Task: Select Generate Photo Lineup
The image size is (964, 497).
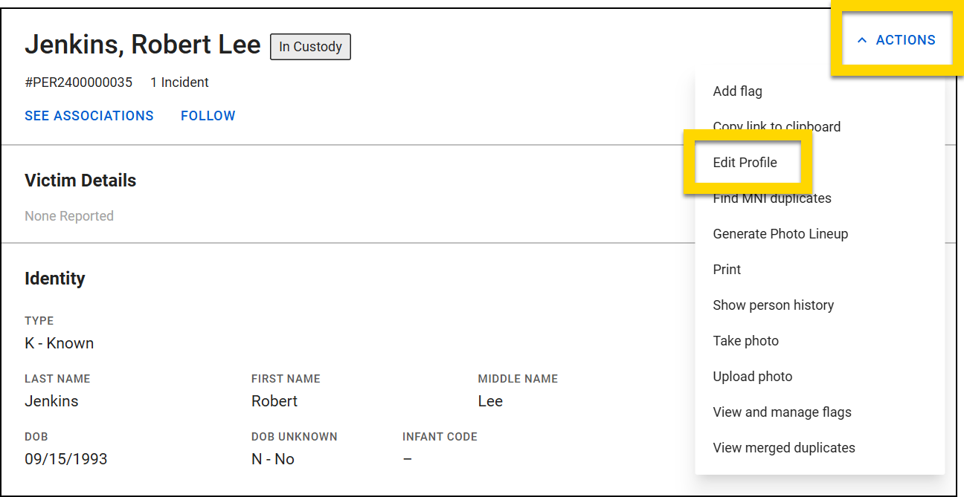Action: 780,233
